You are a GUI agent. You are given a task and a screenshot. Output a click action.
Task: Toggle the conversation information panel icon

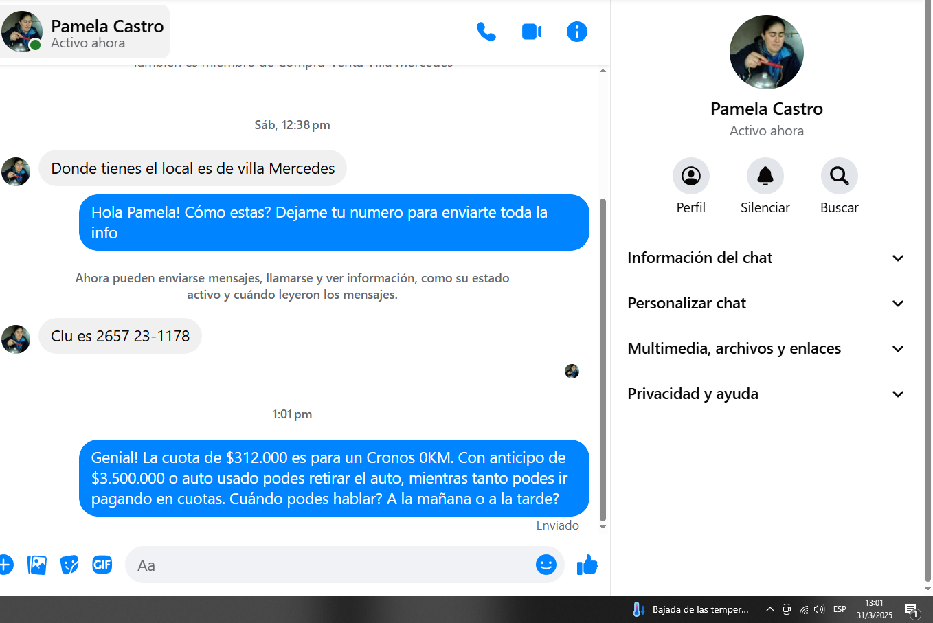[x=577, y=32]
